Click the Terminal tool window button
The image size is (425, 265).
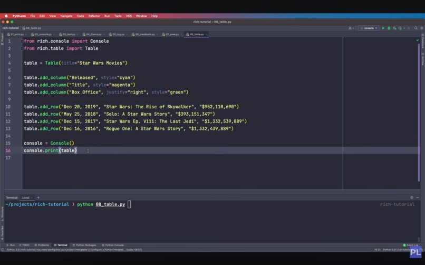(61, 245)
